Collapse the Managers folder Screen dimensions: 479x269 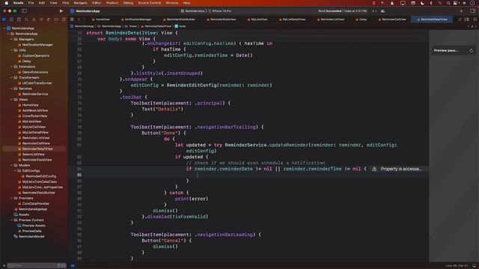point(12,40)
